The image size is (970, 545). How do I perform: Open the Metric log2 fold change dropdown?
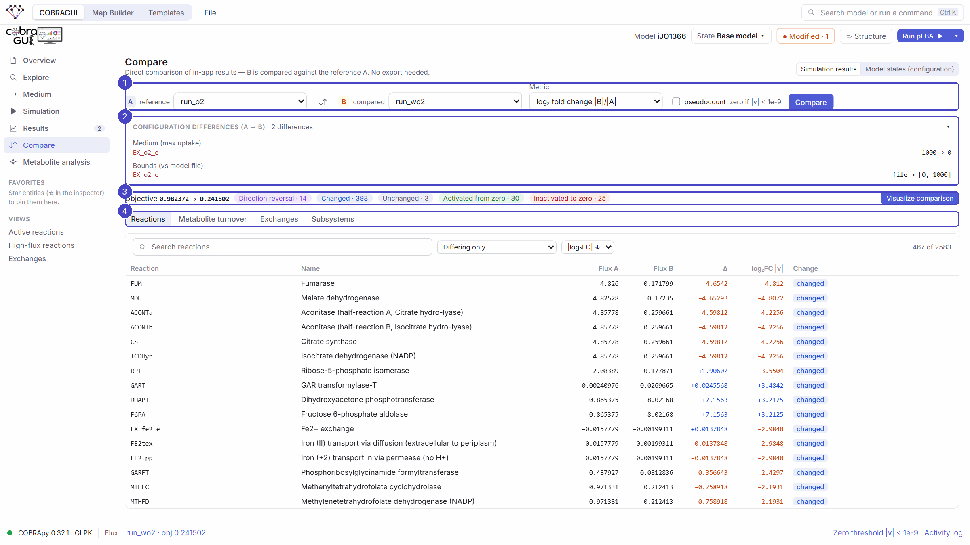[x=596, y=101]
